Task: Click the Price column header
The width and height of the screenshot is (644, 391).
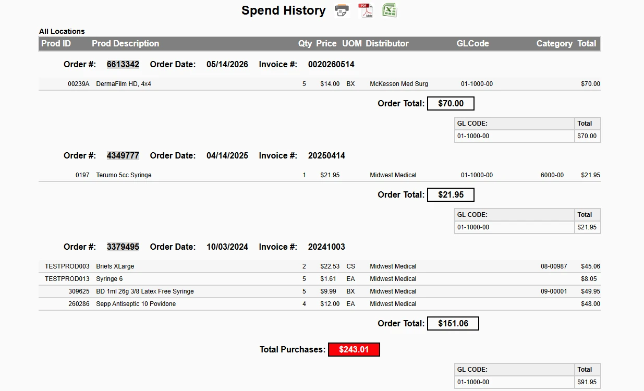Action: tap(326, 43)
